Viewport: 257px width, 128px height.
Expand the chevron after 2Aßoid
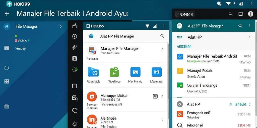(250, 104)
